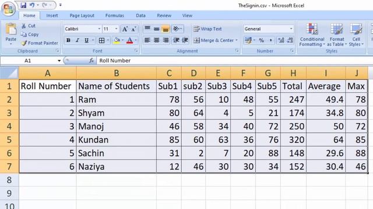Enable Wrap Text

point(207,29)
